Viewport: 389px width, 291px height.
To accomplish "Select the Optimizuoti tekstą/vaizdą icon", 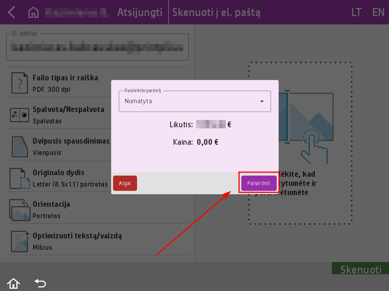I will pos(19,241).
